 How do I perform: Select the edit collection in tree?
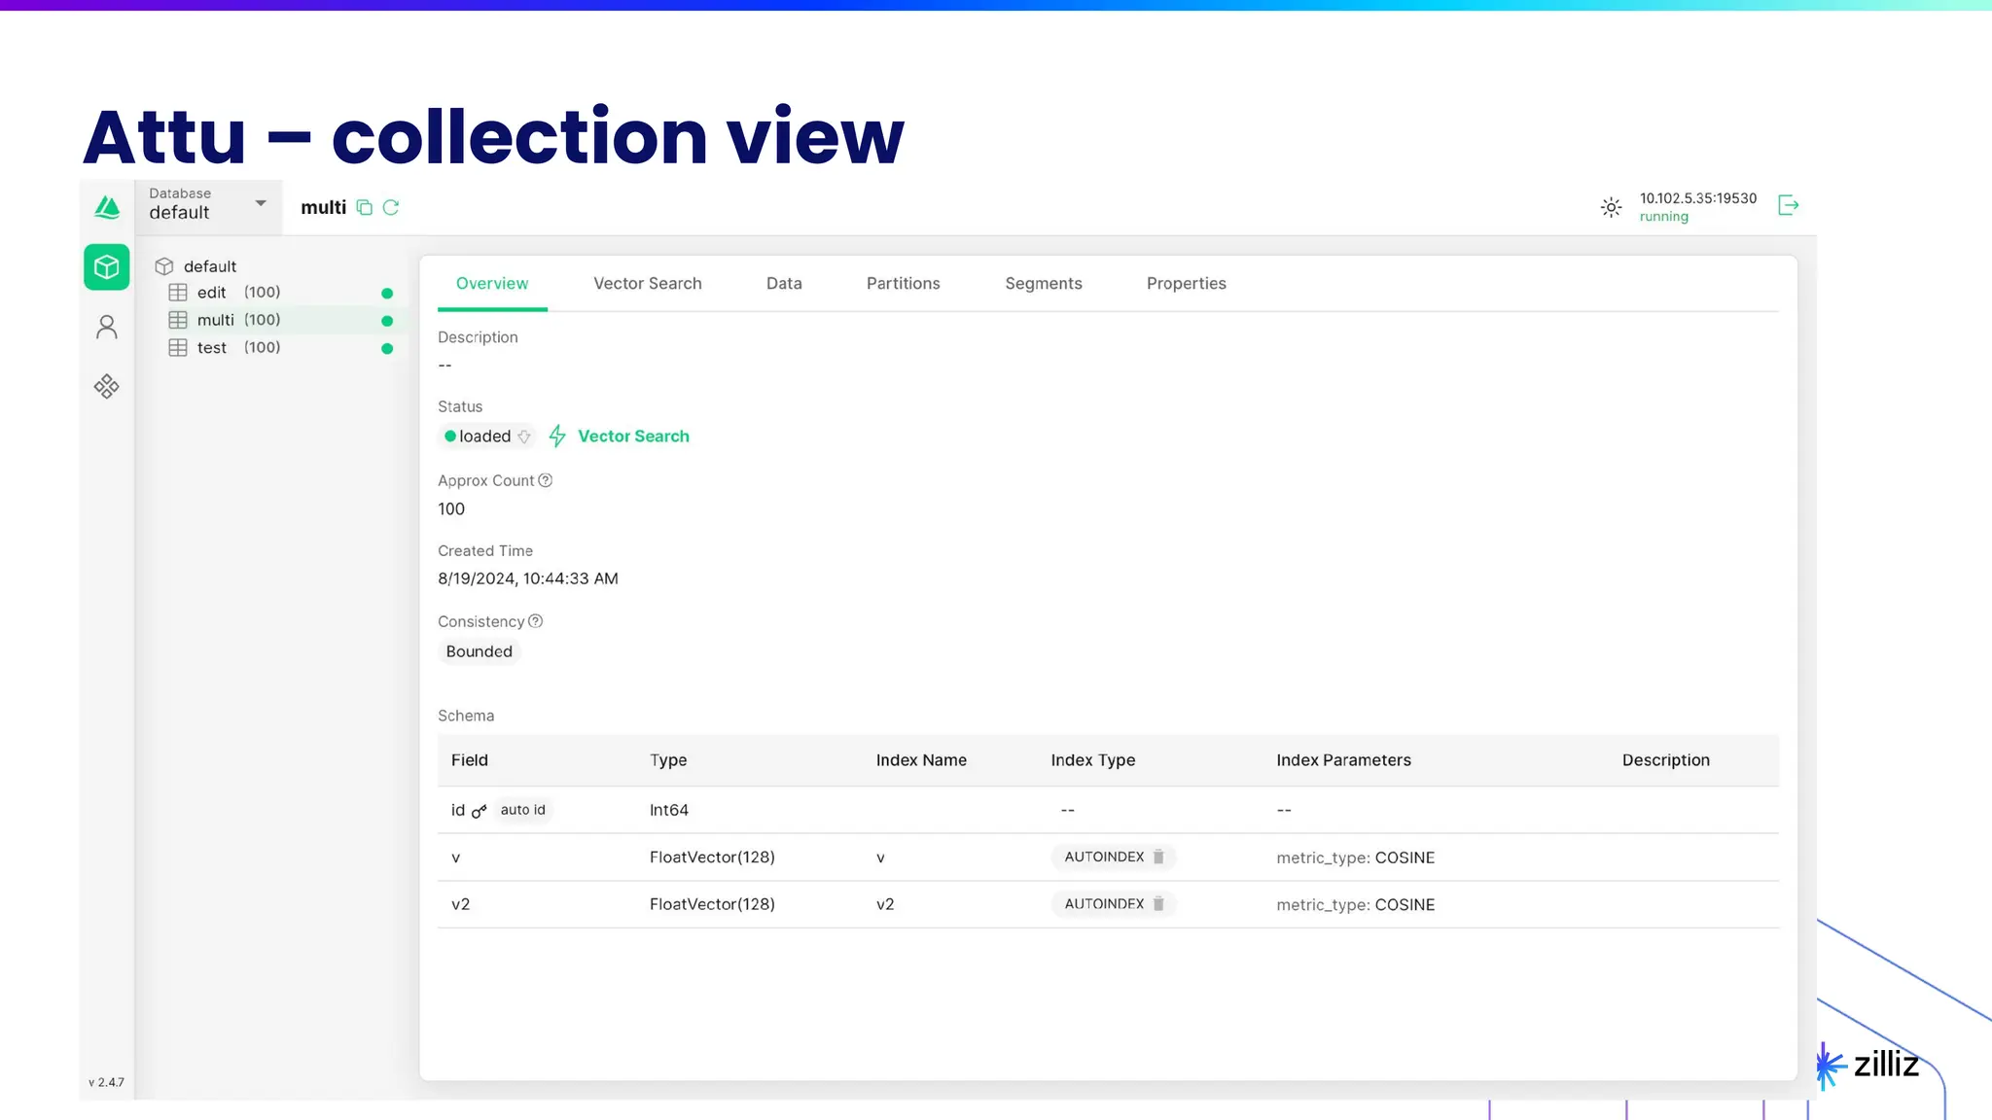point(212,293)
